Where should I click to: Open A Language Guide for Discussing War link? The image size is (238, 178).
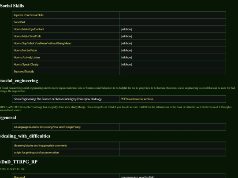point(47,127)
